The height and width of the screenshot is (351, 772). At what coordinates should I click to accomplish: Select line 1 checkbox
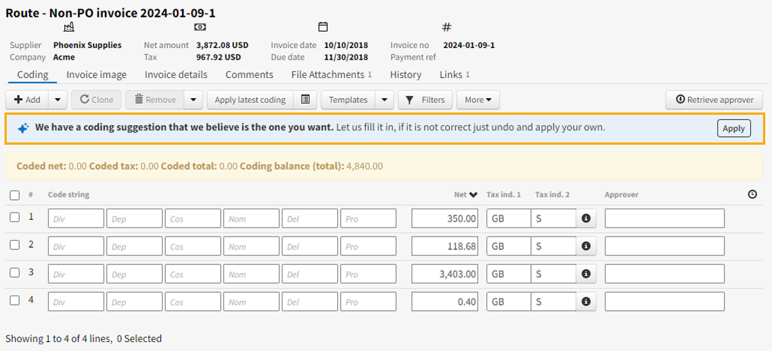click(15, 217)
